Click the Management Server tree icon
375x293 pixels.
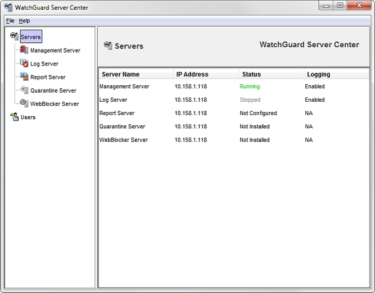point(24,50)
